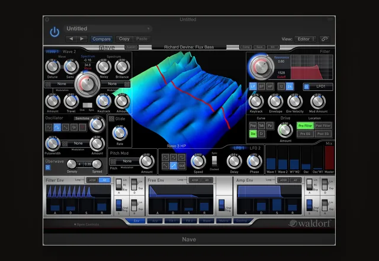379x261 pixels.
Task: Click the Copy button
Action: (x=124, y=39)
